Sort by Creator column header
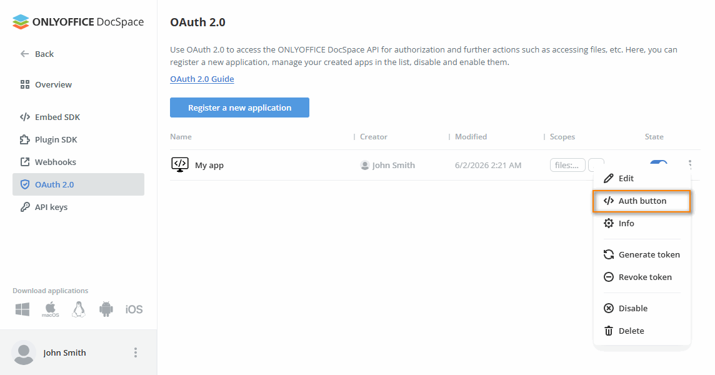The image size is (715, 375). coord(374,137)
